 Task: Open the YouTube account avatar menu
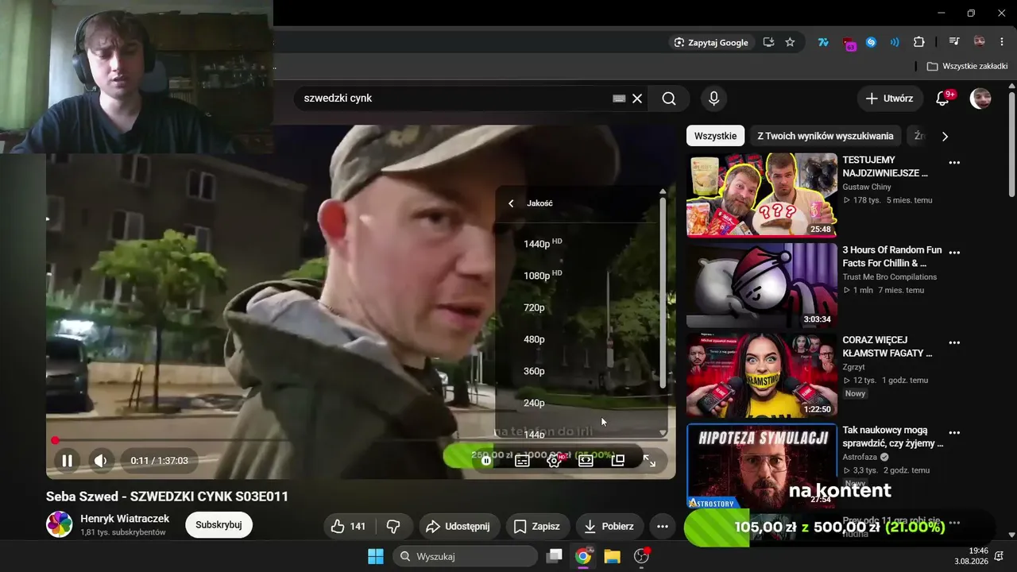[980, 99]
